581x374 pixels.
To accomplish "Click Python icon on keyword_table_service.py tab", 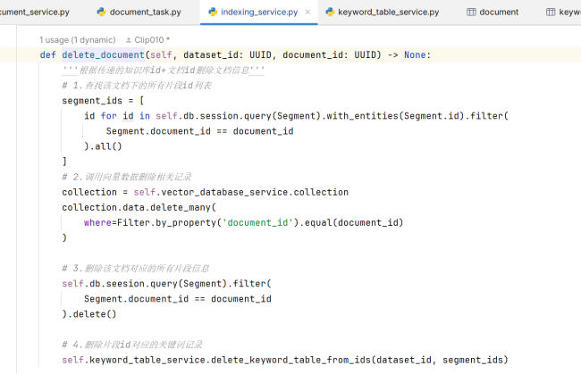I will 331,12.
